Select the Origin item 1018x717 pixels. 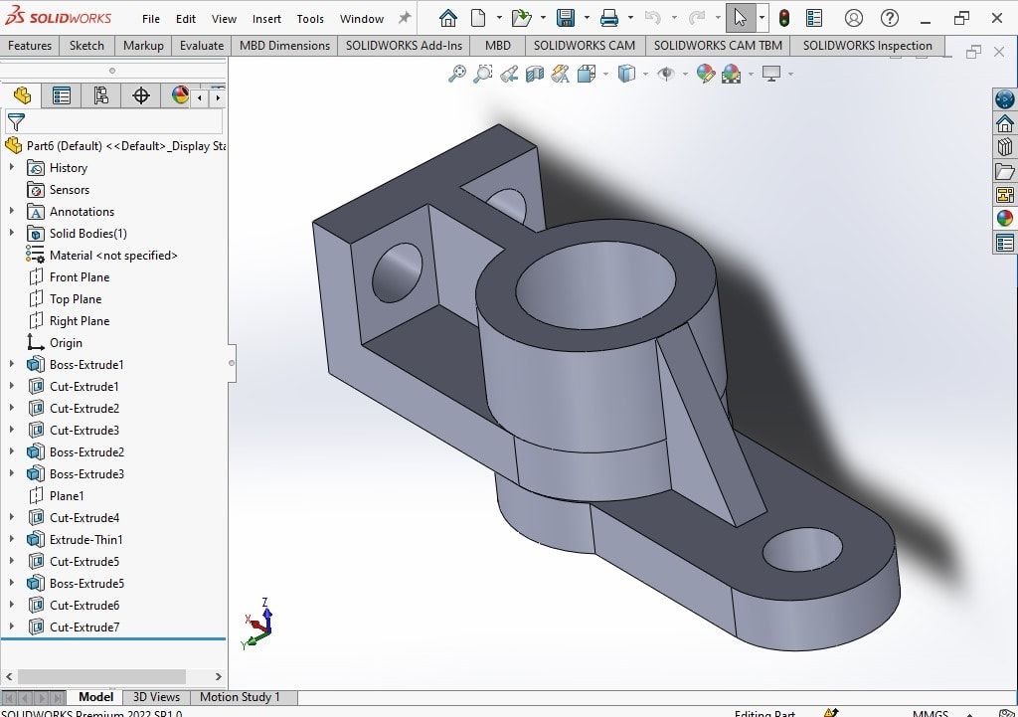coord(66,343)
